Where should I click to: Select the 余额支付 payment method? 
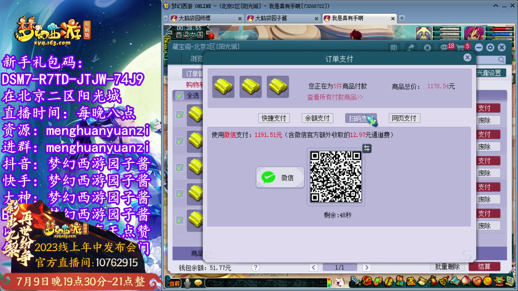317,118
